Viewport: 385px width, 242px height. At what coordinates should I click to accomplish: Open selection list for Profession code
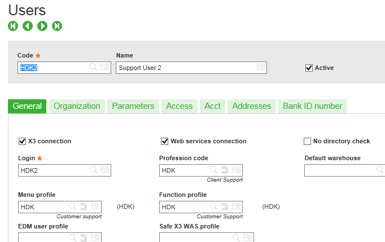(x=236, y=170)
